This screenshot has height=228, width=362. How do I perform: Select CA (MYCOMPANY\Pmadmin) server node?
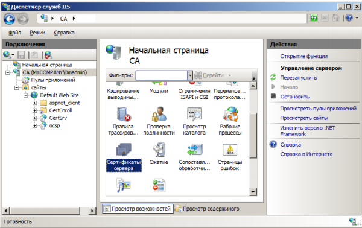point(55,72)
